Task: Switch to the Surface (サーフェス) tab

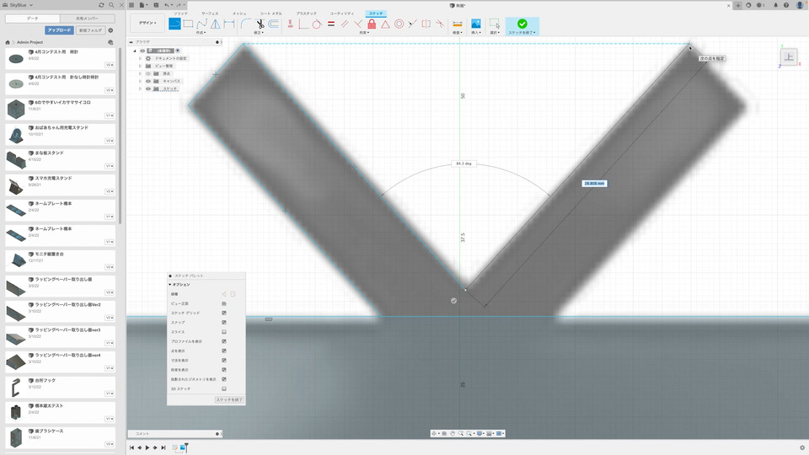Action: [x=210, y=13]
